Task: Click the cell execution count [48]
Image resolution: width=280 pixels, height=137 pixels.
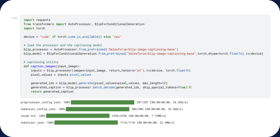Action: click(x=15, y=18)
